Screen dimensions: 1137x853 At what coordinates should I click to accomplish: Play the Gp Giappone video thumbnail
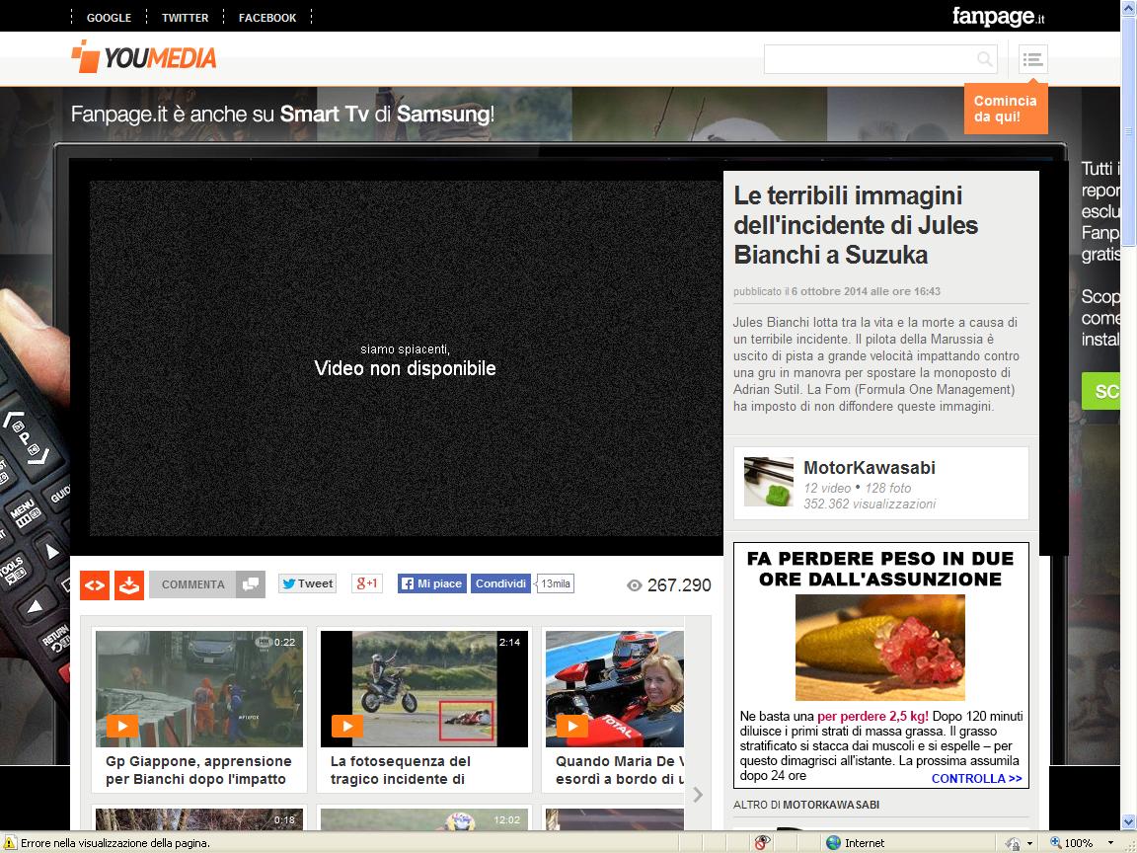(x=198, y=688)
